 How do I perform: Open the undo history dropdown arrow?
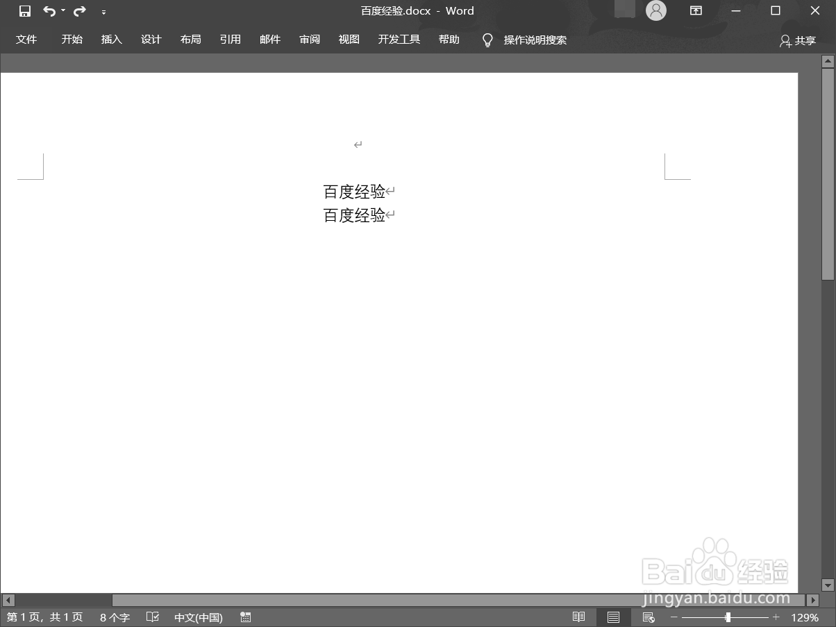pyautogui.click(x=63, y=11)
